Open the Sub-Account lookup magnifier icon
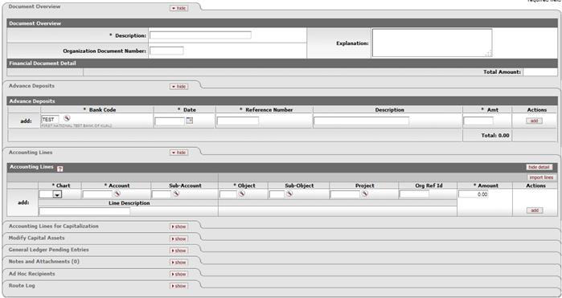The height and width of the screenshot is (298, 562). [x=175, y=194]
